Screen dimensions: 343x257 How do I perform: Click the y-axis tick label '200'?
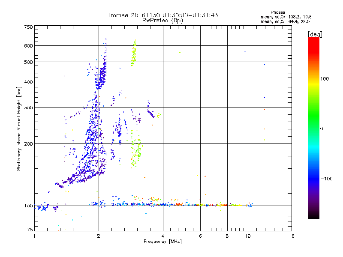[28, 144]
